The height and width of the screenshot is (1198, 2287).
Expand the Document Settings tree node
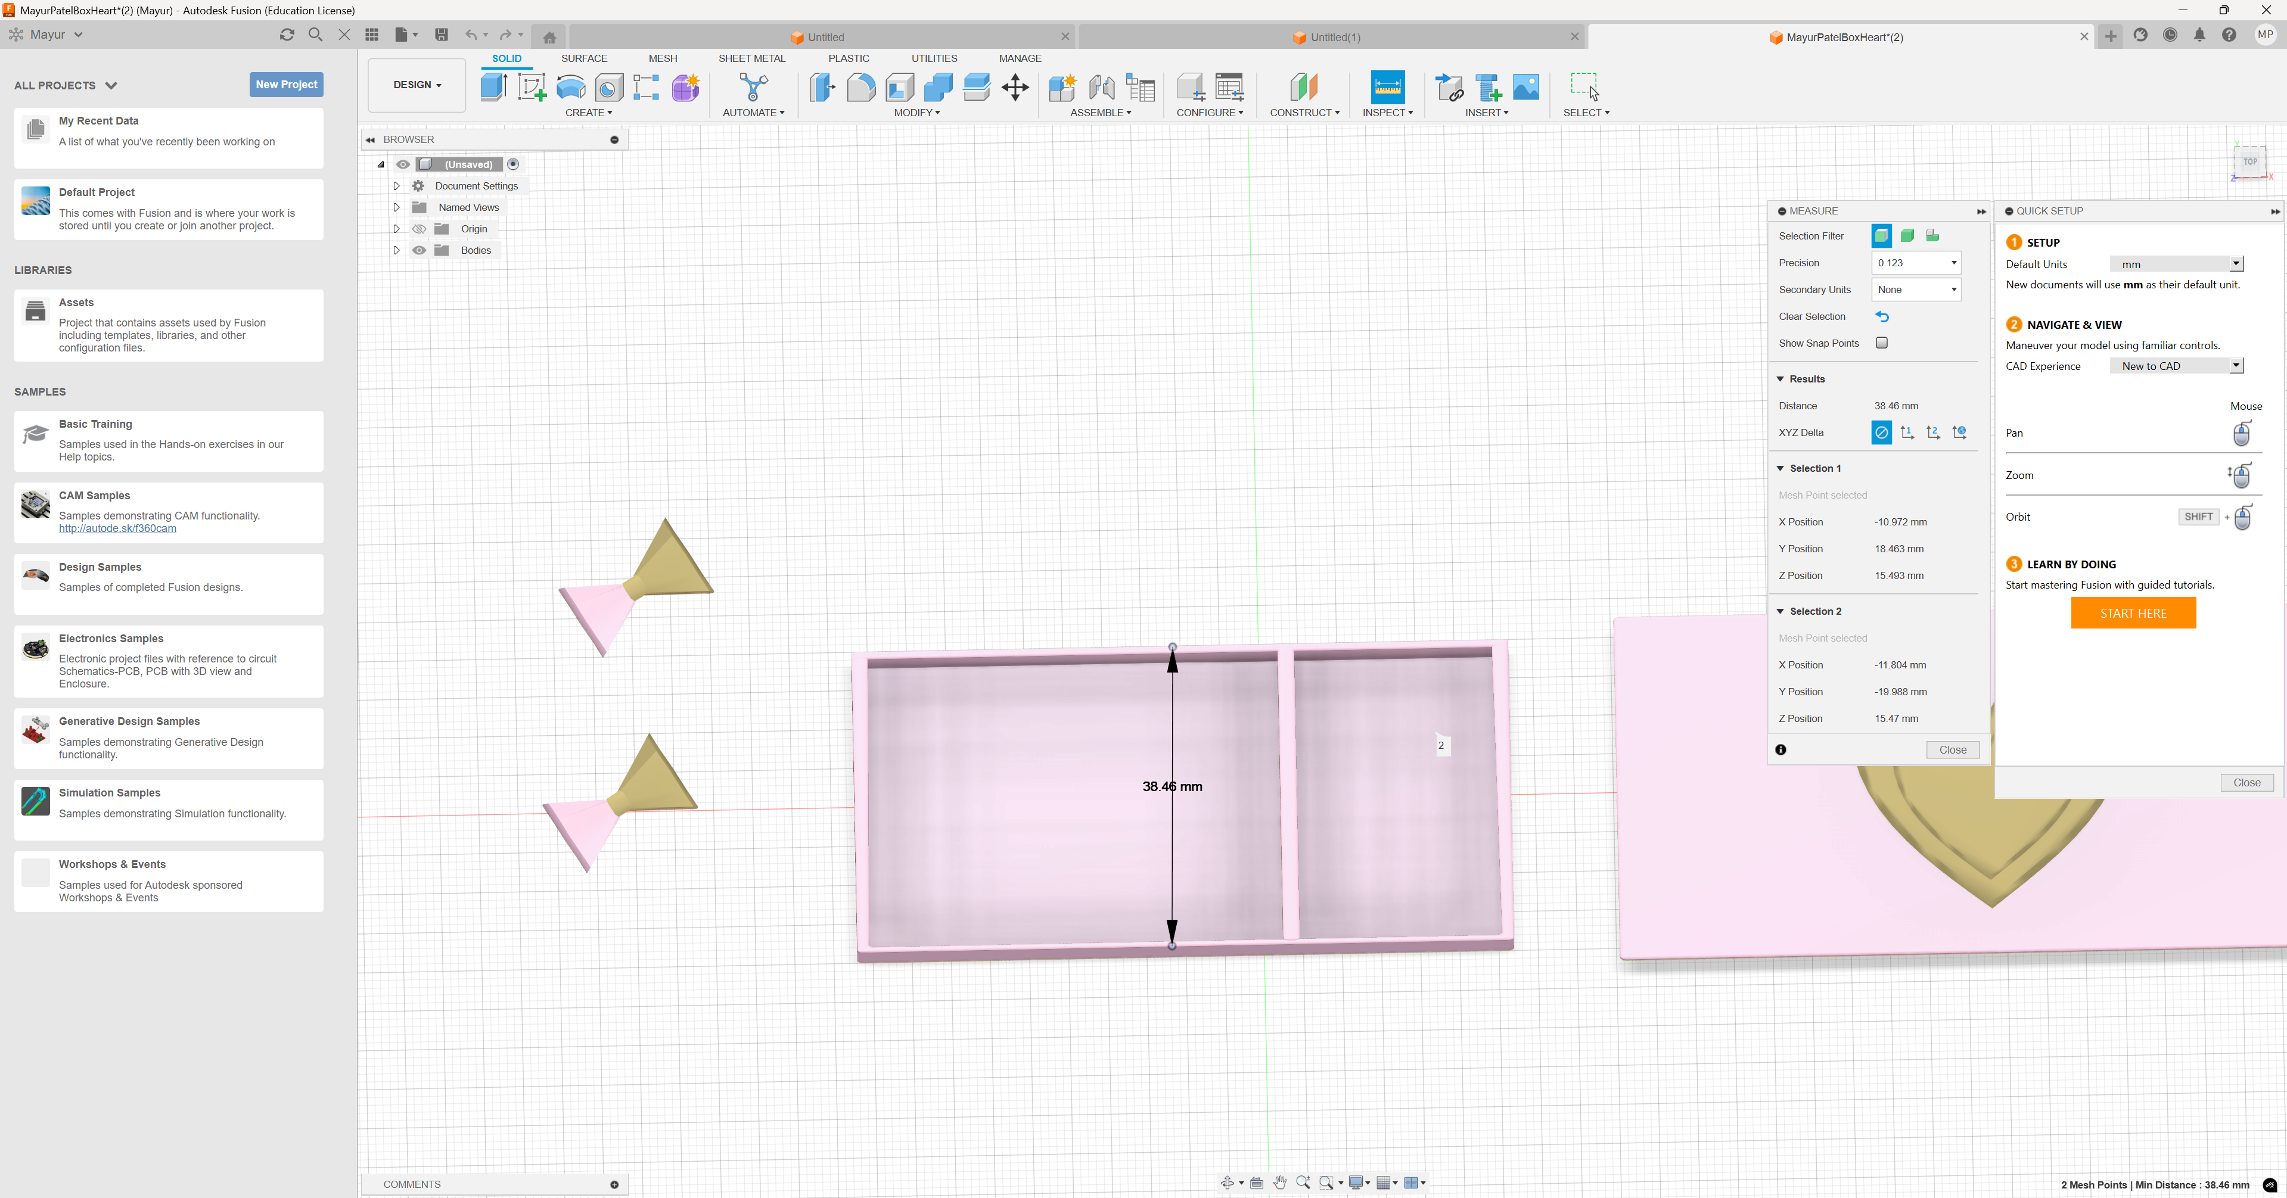pyautogui.click(x=397, y=186)
